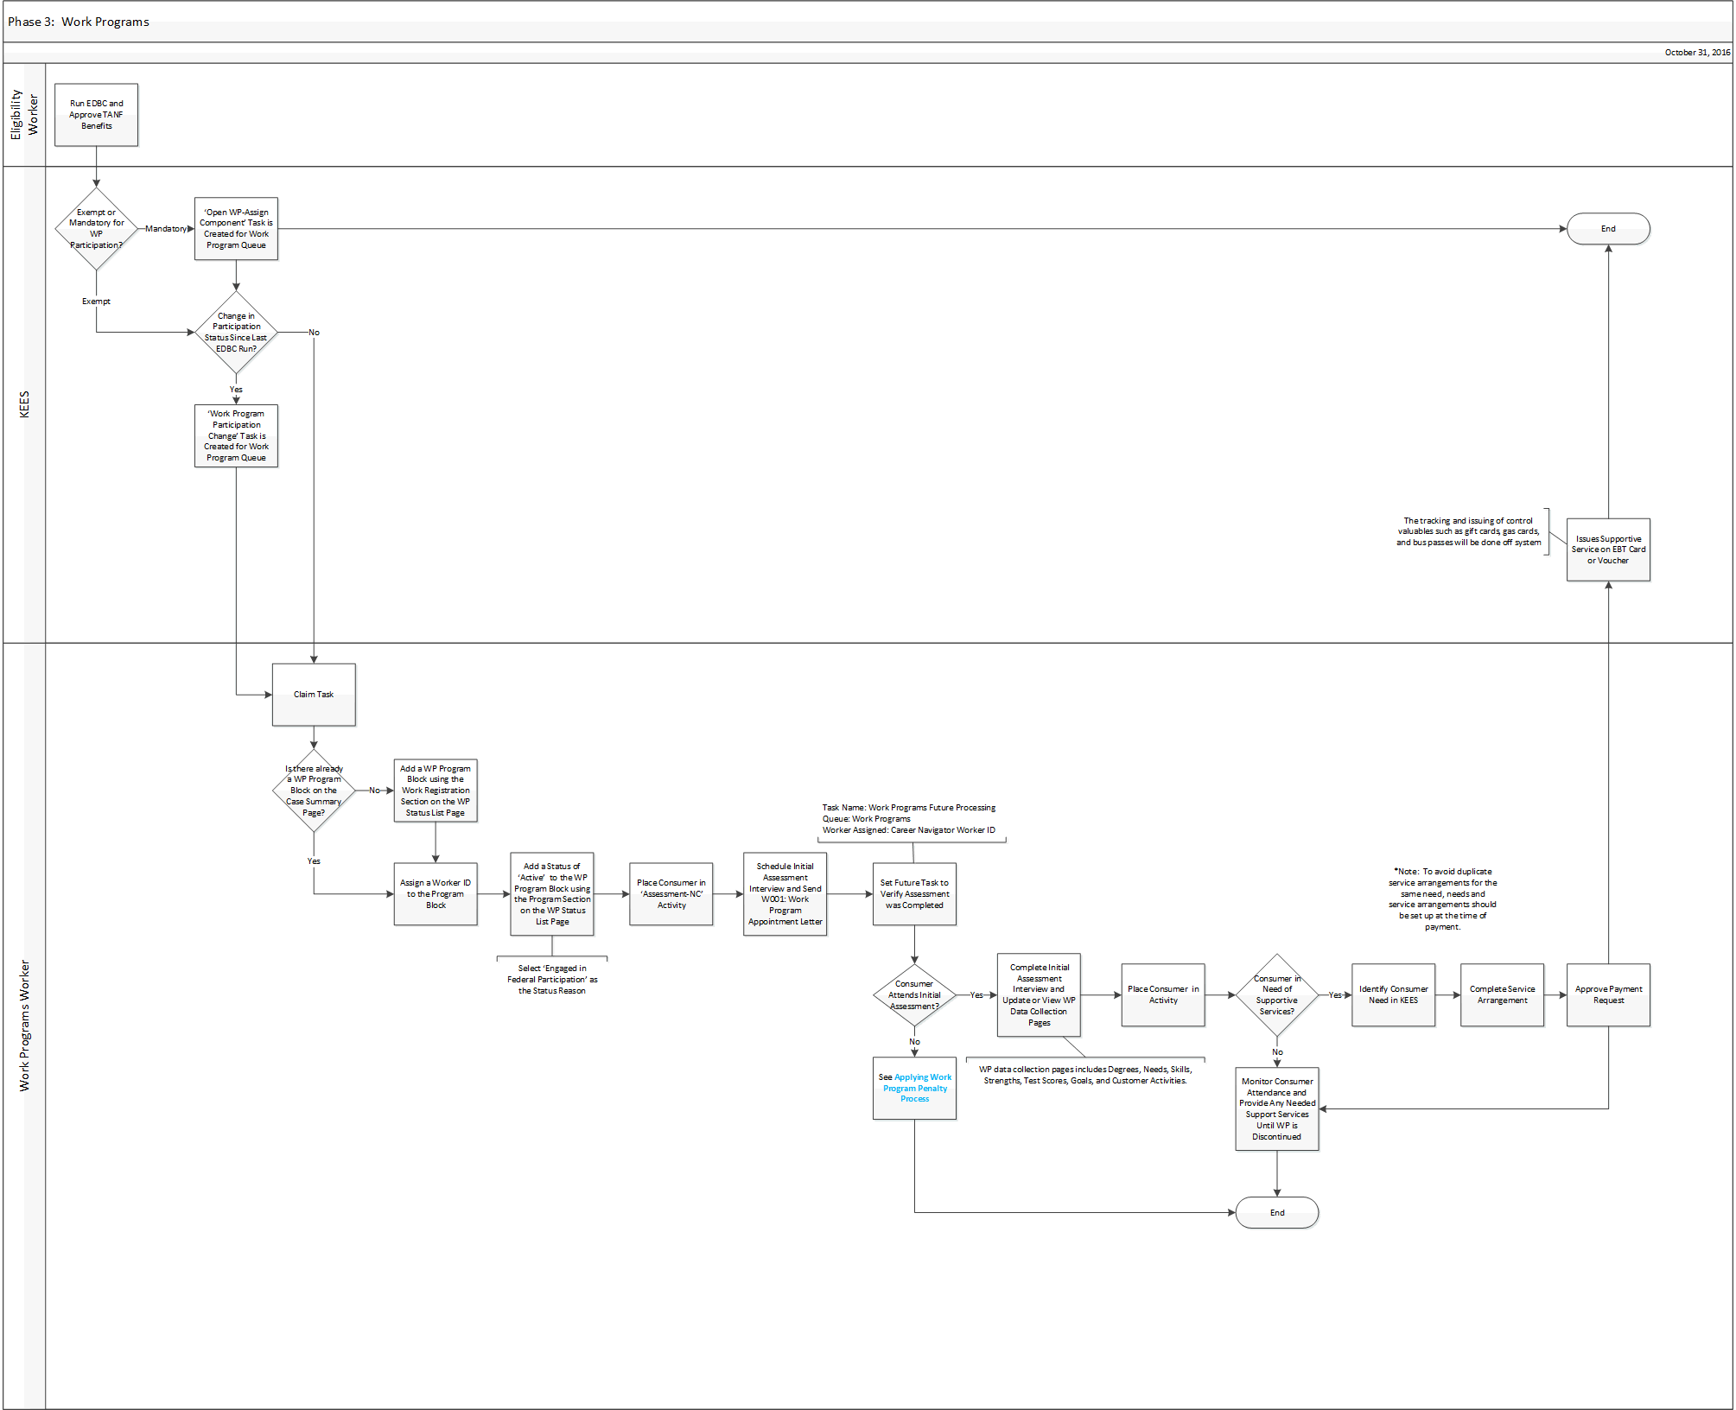Click the 'Work Programs Worker' lane header
Viewport: 1736px width, 1410px height.
click(x=24, y=1026)
